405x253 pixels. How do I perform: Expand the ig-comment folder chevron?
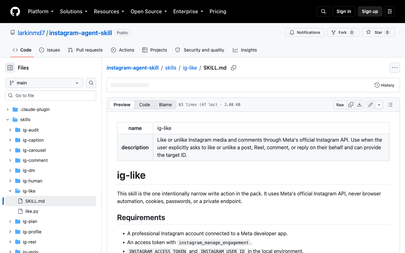[x=10, y=160]
